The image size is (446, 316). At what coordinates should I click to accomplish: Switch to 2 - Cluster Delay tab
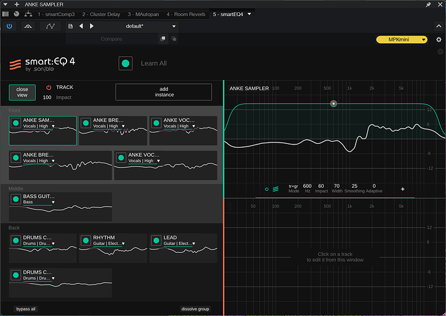pos(101,14)
